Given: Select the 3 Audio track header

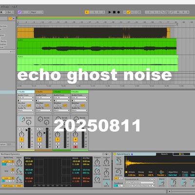Looking at the screenshot, I should 62,92.
